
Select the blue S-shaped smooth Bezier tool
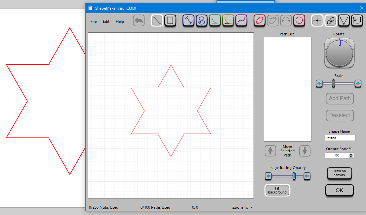tap(202, 21)
